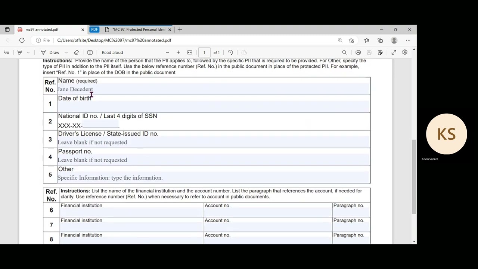Viewport: 478px width, 269px height.
Task: Open the browser profile avatar
Action: (394, 40)
